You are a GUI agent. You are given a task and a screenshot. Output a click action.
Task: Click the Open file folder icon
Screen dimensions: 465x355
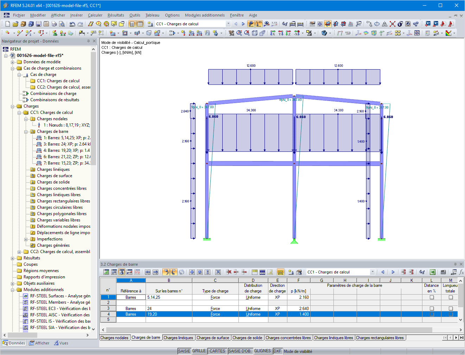tap(15, 24)
